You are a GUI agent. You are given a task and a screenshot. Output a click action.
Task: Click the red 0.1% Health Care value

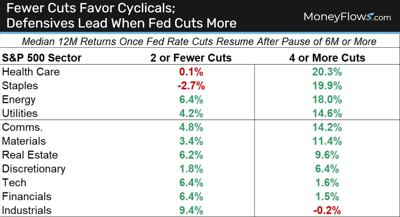(x=191, y=72)
